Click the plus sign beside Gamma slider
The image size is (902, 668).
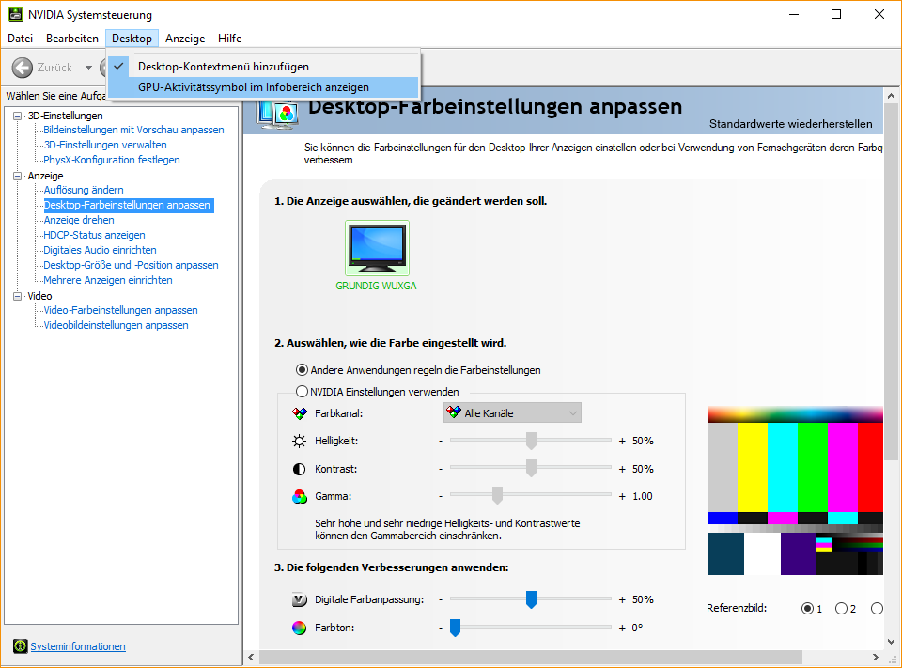click(622, 497)
